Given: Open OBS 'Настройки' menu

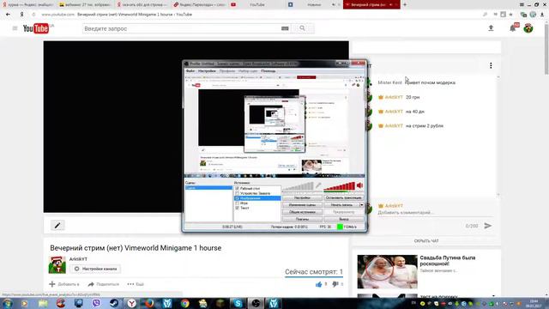Looking at the screenshot, I should [x=207, y=71].
